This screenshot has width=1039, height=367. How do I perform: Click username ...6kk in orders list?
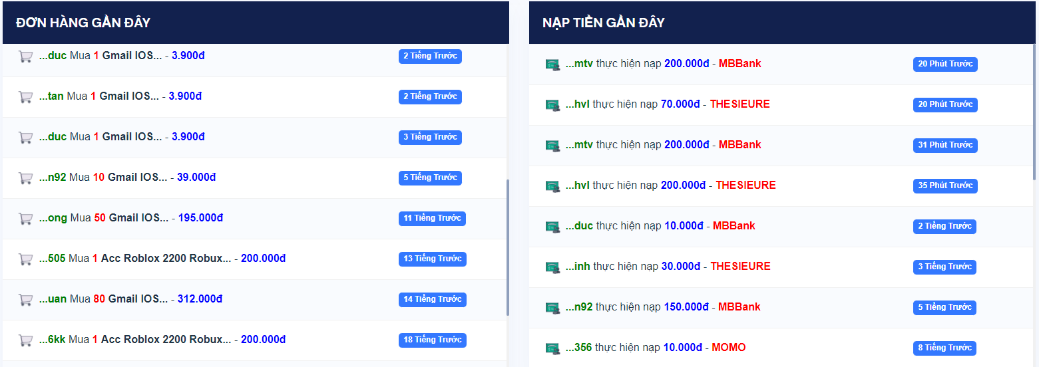(53, 340)
